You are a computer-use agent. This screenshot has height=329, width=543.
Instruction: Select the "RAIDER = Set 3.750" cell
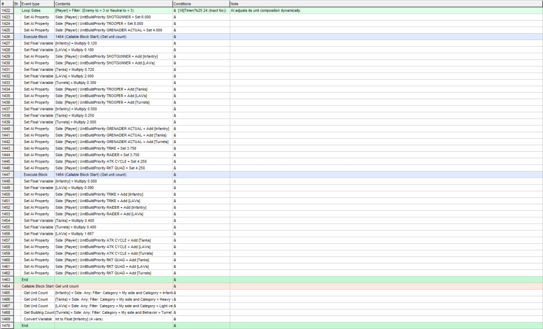[113, 155]
